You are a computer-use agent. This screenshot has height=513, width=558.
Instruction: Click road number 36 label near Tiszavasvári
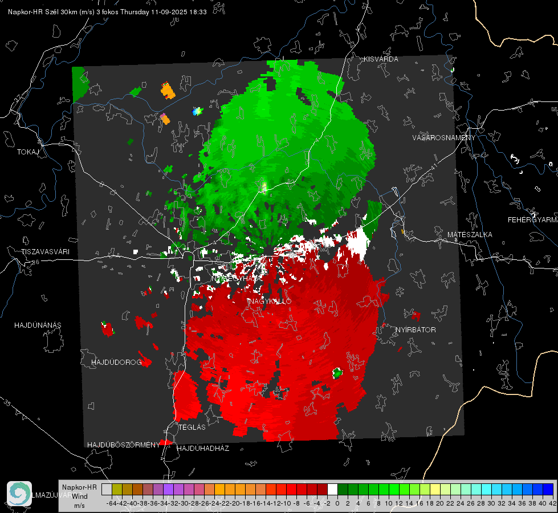tap(35, 262)
